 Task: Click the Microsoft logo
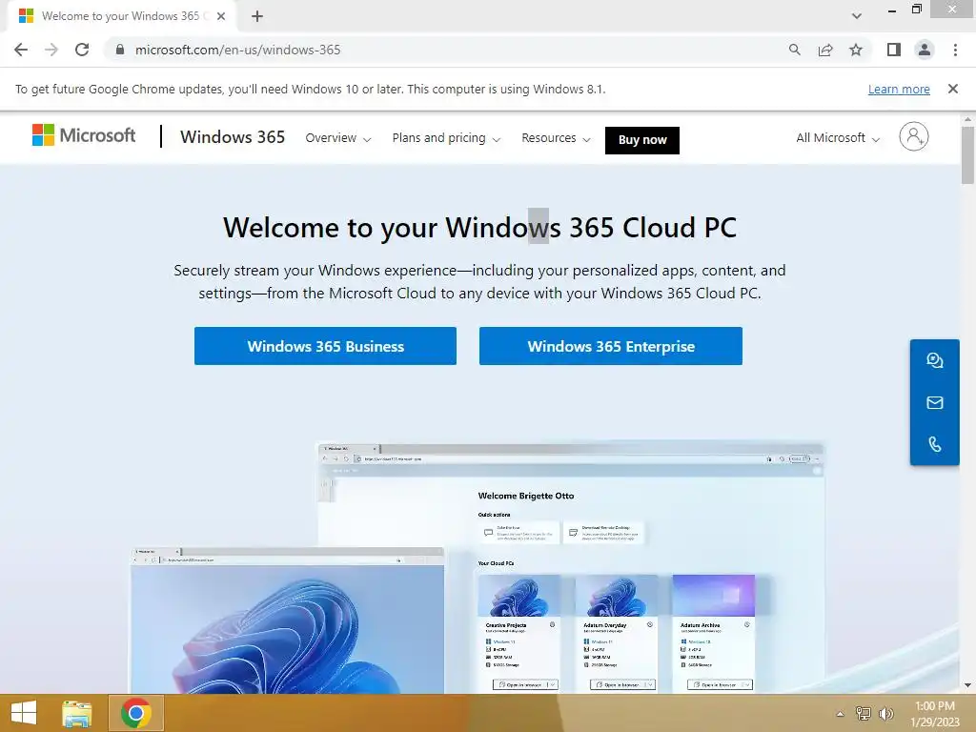(x=84, y=135)
